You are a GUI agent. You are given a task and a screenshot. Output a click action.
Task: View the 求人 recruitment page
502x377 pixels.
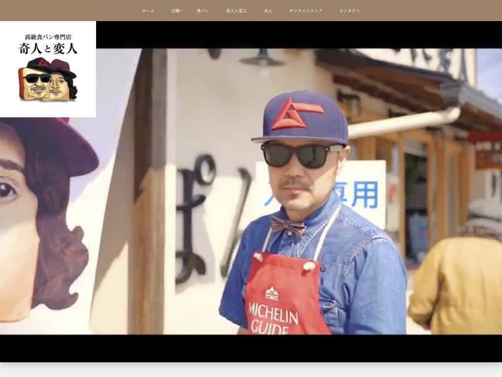click(x=267, y=10)
